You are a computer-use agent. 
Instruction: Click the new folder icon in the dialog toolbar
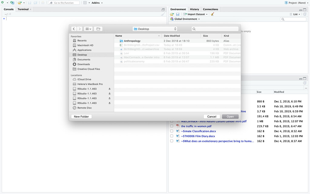tap(98, 29)
